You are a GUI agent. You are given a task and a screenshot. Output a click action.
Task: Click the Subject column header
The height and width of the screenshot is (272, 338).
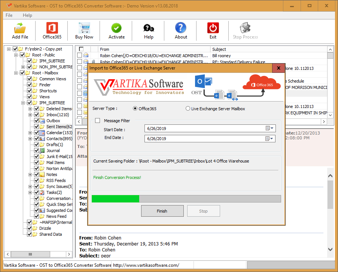(x=269, y=49)
